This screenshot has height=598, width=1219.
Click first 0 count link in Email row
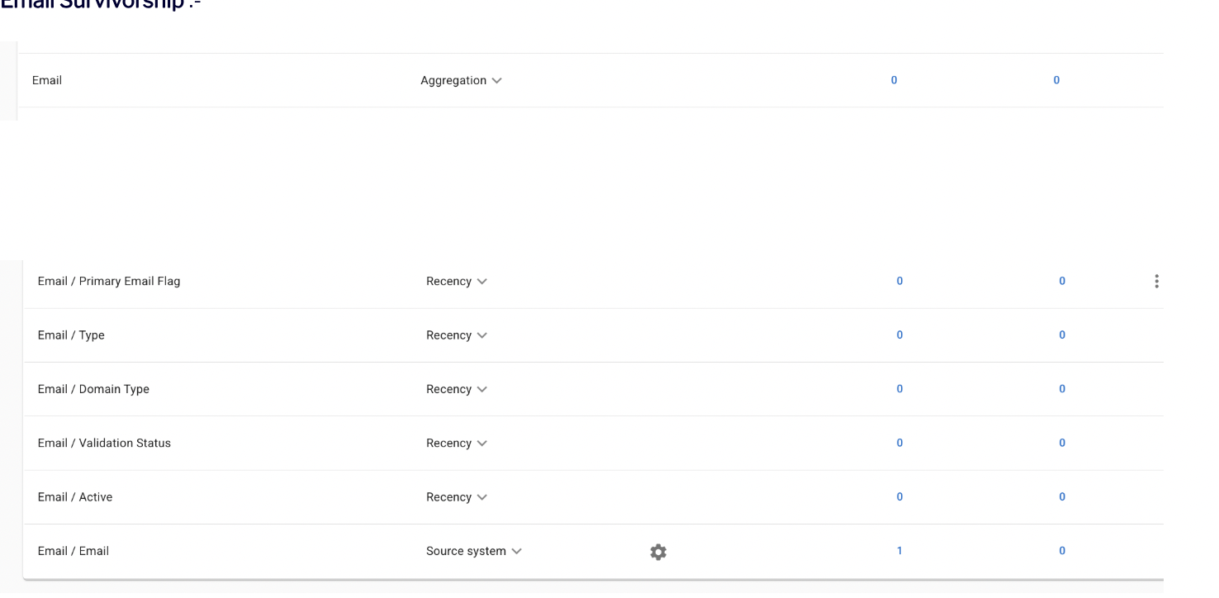(x=894, y=81)
